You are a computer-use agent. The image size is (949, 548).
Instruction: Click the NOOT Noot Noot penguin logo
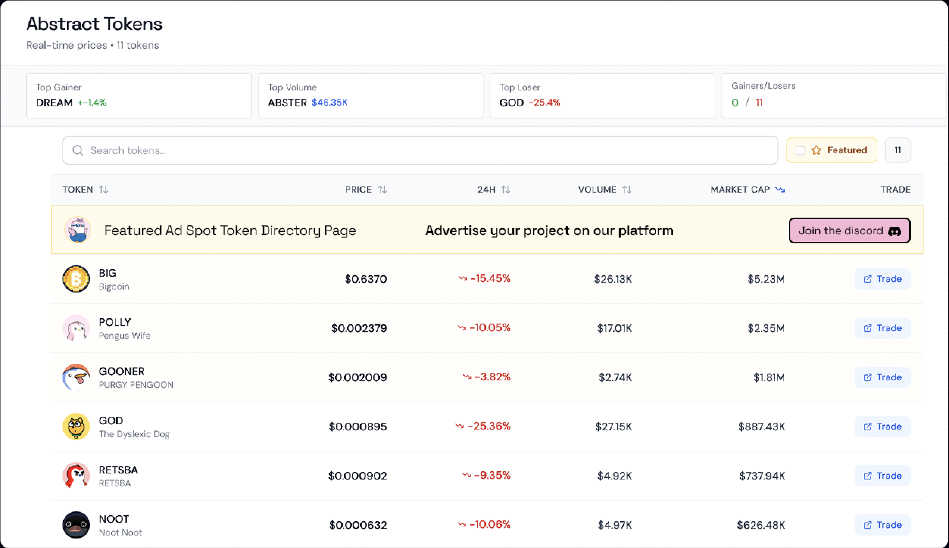pos(76,525)
